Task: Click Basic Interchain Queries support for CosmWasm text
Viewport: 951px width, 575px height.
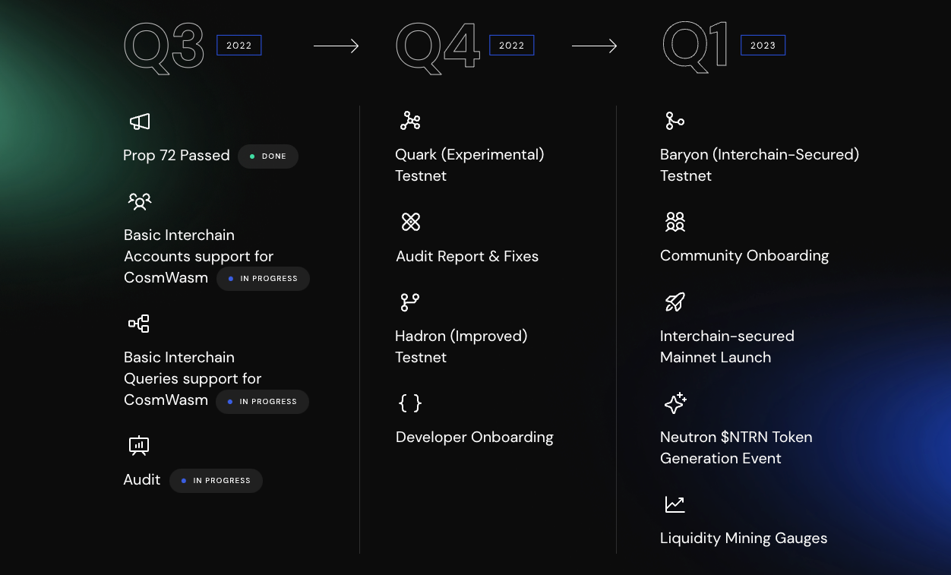Action: click(192, 379)
